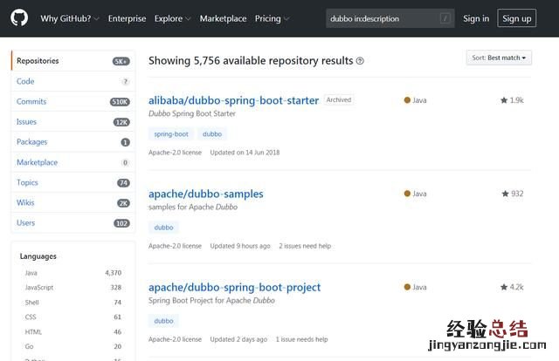Click Java language dot for dubbo-samples
Viewport: 559px width, 361px height.
407,194
